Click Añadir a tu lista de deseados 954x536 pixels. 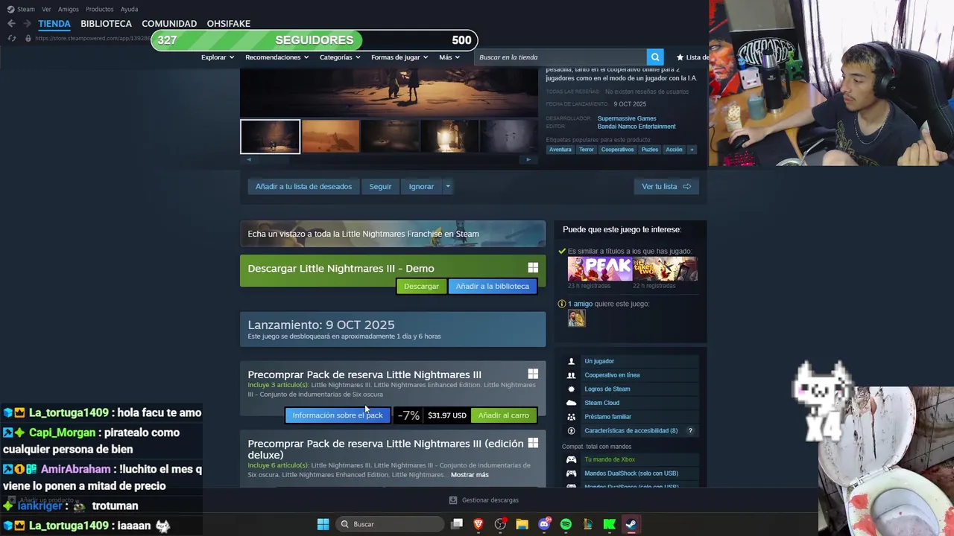303,187
